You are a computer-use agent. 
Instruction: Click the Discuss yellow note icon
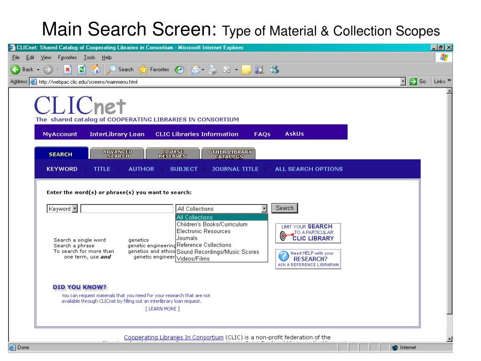(246, 70)
